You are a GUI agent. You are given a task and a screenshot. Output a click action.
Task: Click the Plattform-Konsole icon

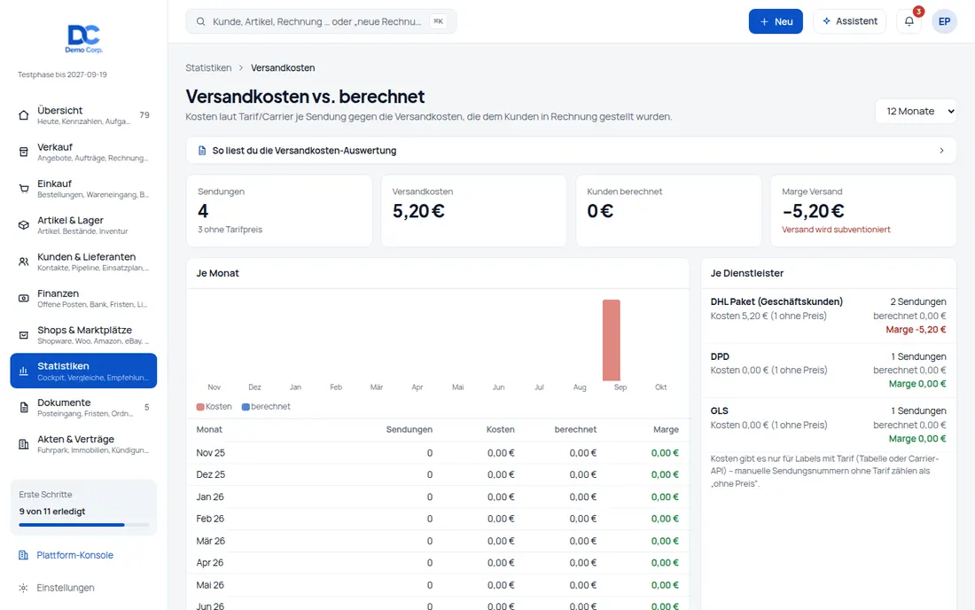click(x=23, y=555)
